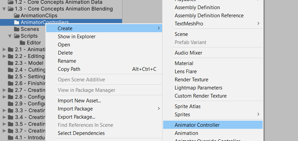Click the 1.2 Core Concepts folder icon
The image size is (298, 141).
click(11, 2)
